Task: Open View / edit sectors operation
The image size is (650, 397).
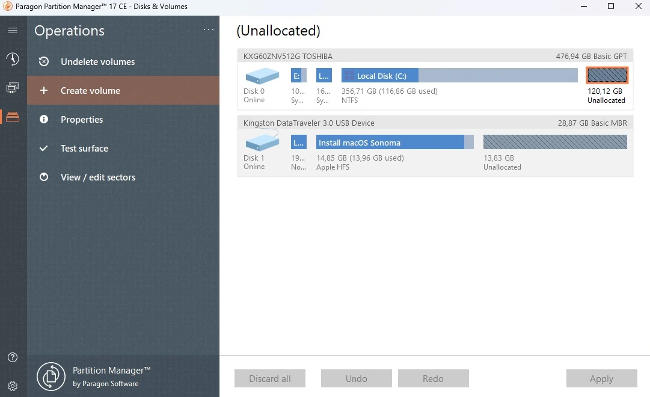Action: pyautogui.click(x=123, y=177)
